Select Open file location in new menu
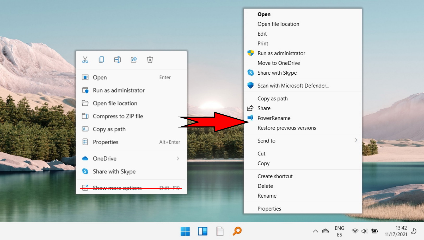This screenshot has width=424, height=240. click(131, 103)
